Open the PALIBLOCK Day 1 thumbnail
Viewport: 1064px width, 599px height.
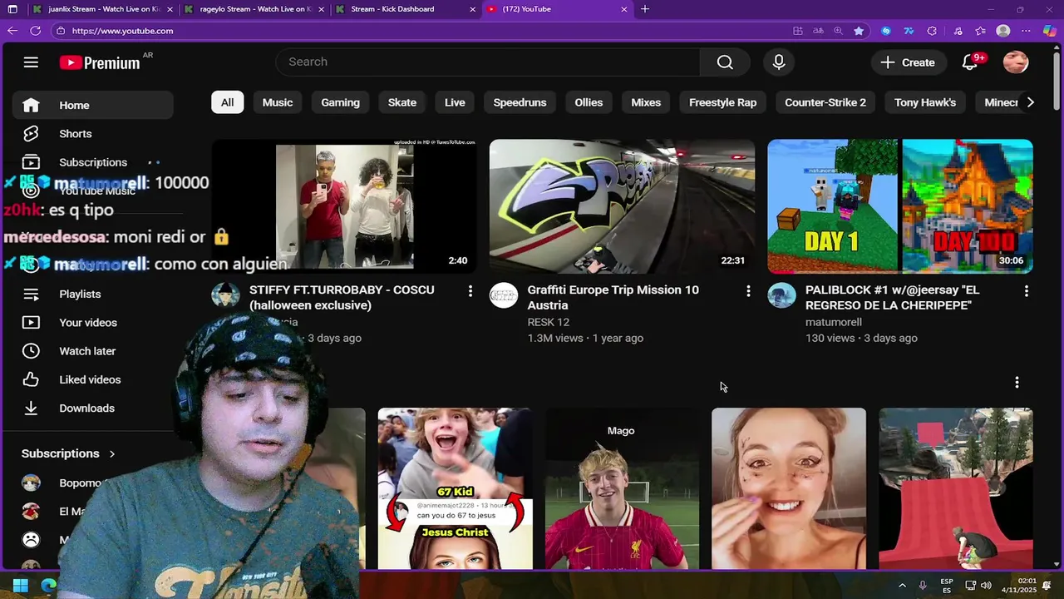(x=900, y=206)
